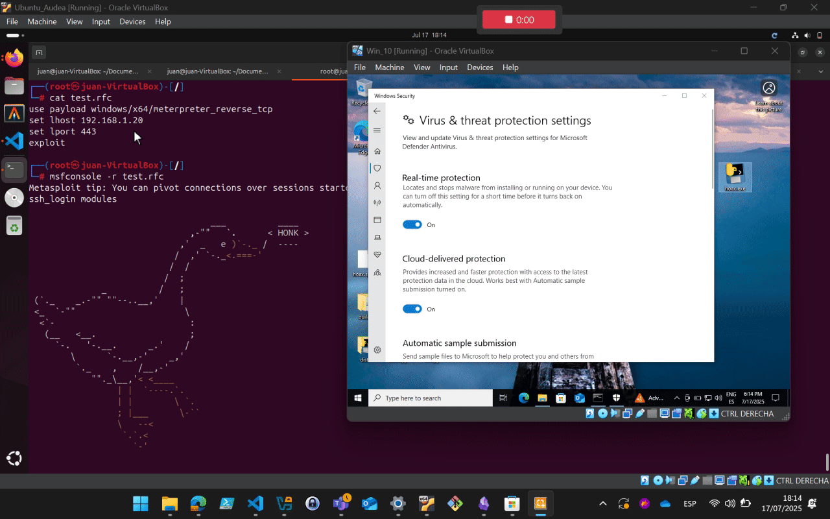Open Trash in Ubuntu dock
Screen dimensions: 830x519
(x=14, y=225)
